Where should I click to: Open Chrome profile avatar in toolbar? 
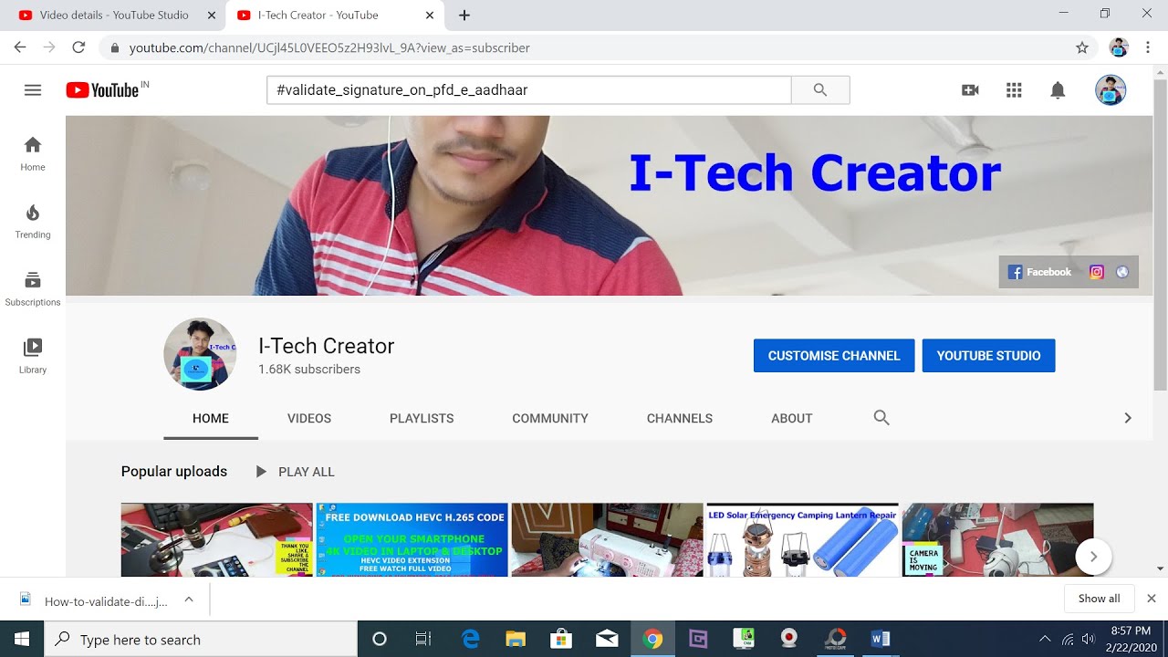1119,47
